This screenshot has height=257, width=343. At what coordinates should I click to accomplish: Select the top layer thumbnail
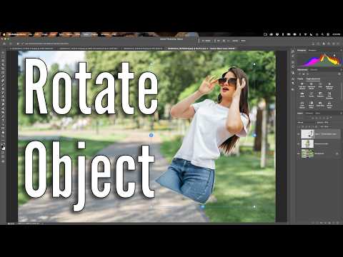tap(307, 134)
